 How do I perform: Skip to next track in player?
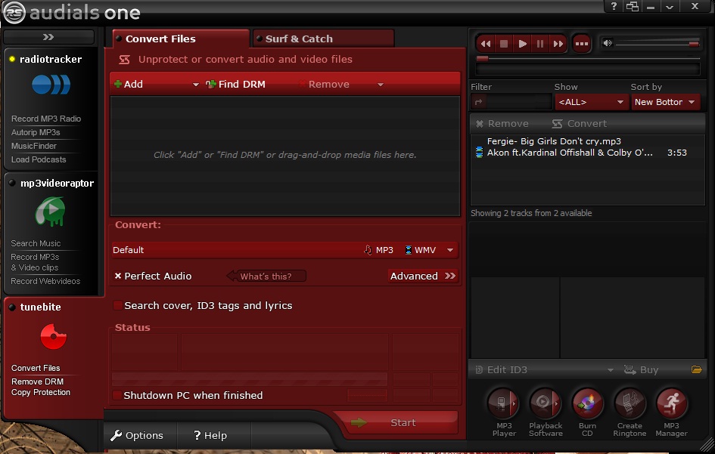click(x=558, y=44)
